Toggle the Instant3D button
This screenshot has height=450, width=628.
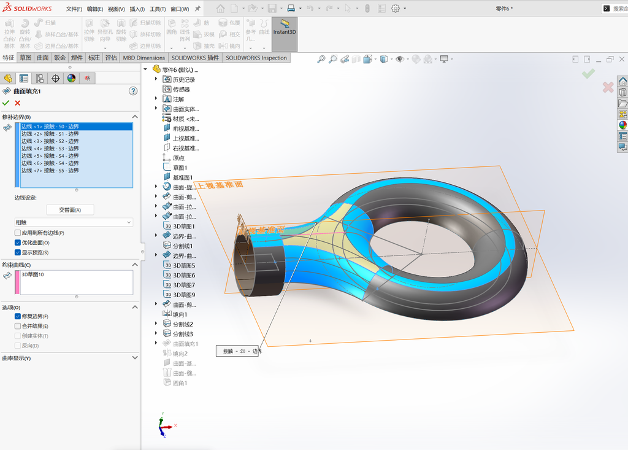point(285,34)
